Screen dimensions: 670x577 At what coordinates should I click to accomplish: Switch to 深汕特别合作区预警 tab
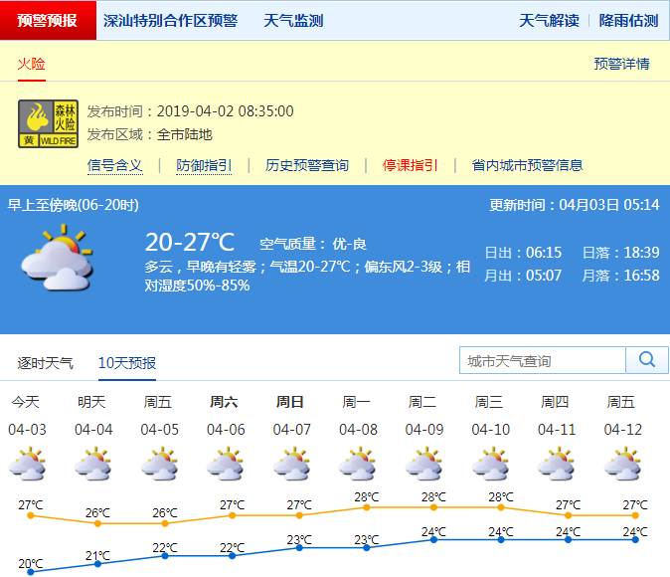171,21
